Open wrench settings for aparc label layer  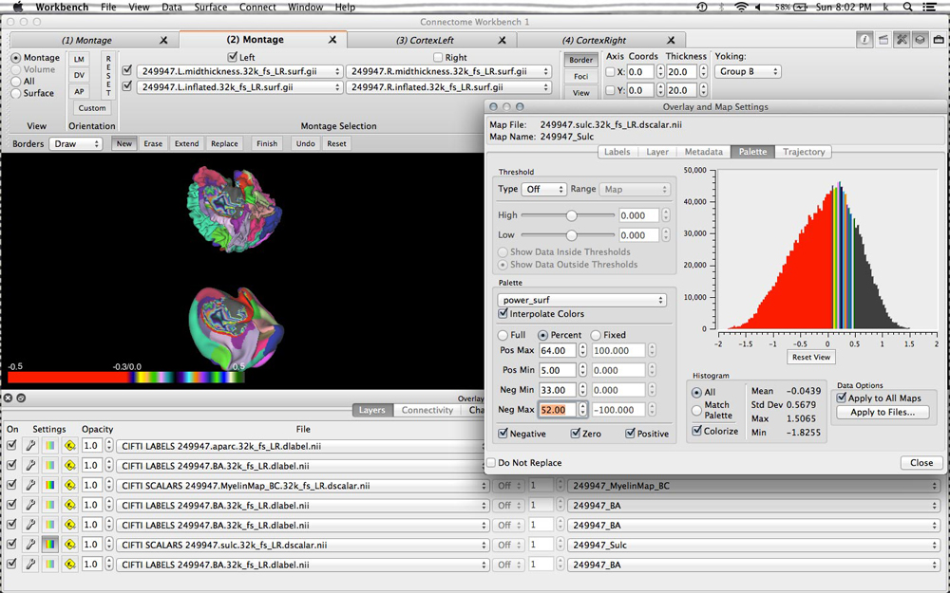click(31, 446)
